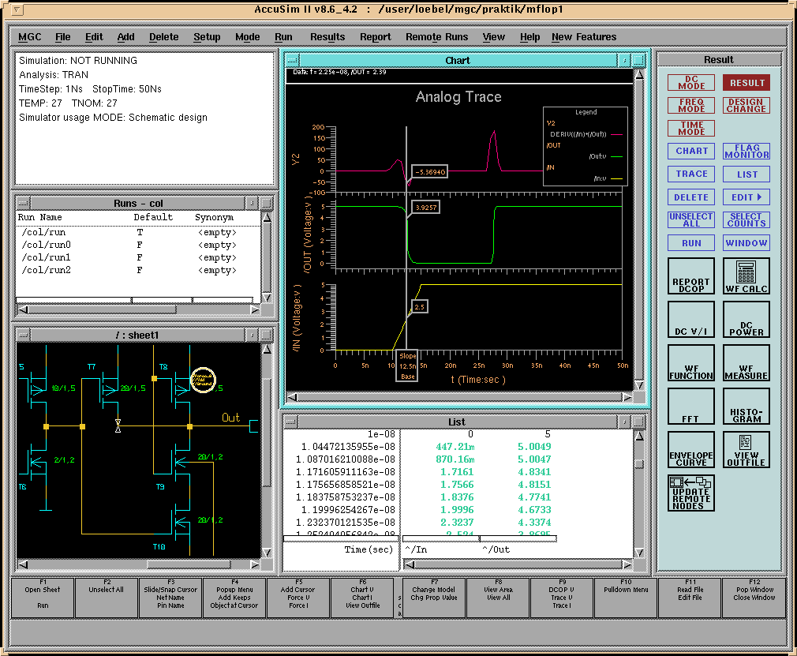
Task: Open the Results menu
Action: [x=327, y=37]
